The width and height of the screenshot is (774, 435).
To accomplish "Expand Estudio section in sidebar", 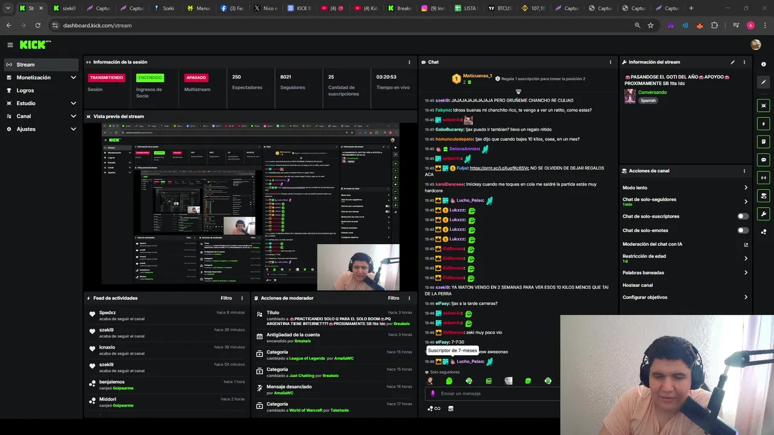I will point(73,103).
